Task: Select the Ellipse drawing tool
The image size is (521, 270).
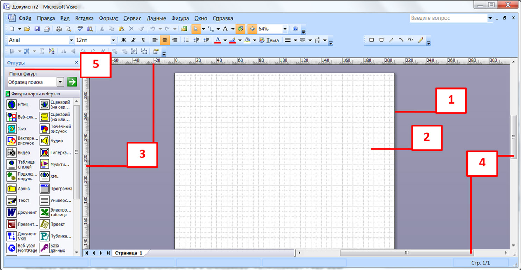Action: click(381, 40)
